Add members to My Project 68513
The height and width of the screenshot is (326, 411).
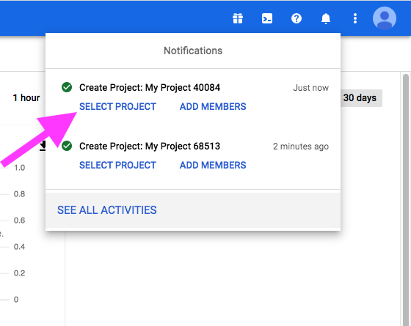point(213,165)
